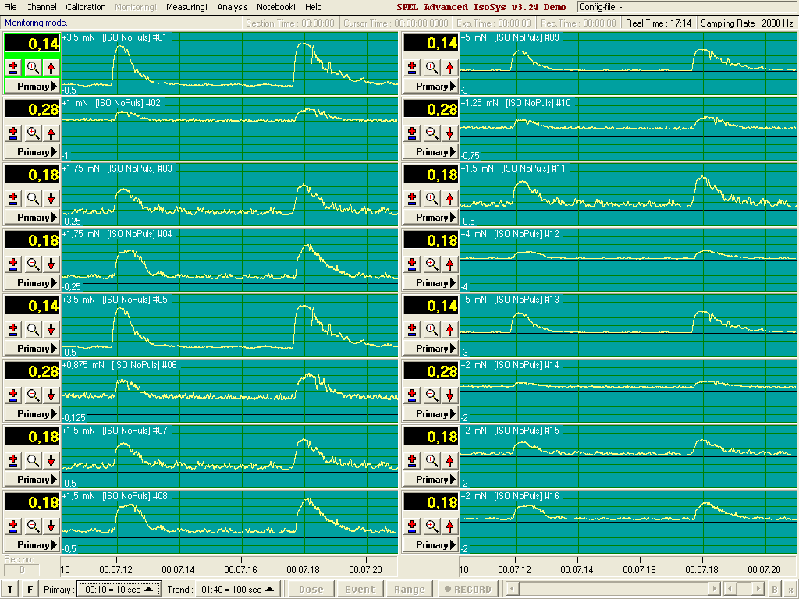Zoom in with the magnifier on channel #12
The image size is (799, 599).
click(431, 264)
